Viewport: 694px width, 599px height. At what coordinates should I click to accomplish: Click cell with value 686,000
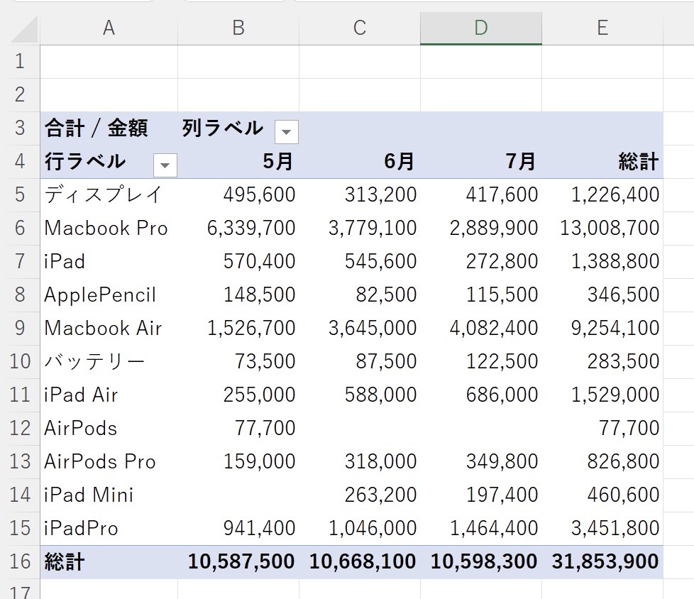coord(480,395)
